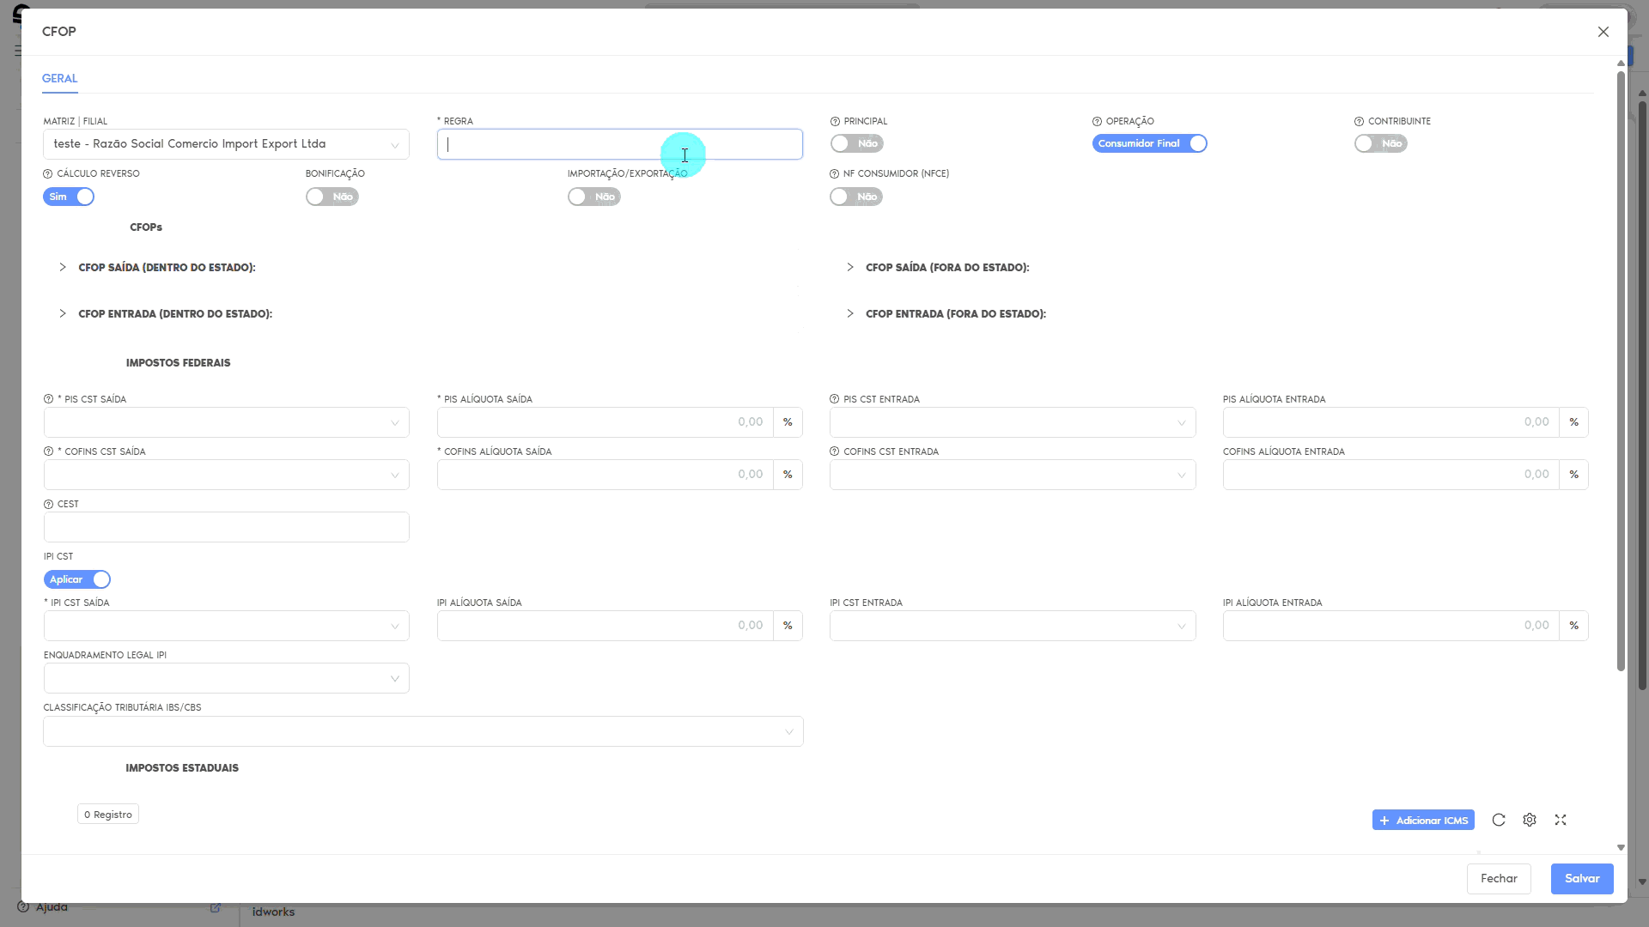Image resolution: width=1649 pixels, height=927 pixels.
Task: Click the CEST input field
Action: tap(226, 527)
